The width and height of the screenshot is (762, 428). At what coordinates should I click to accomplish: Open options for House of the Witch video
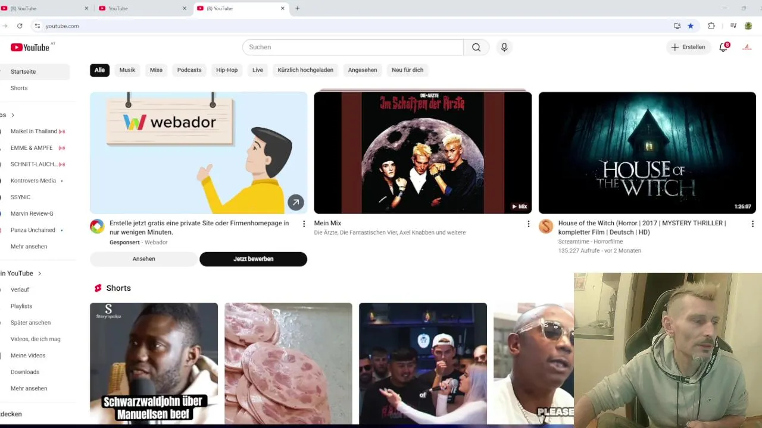752,224
